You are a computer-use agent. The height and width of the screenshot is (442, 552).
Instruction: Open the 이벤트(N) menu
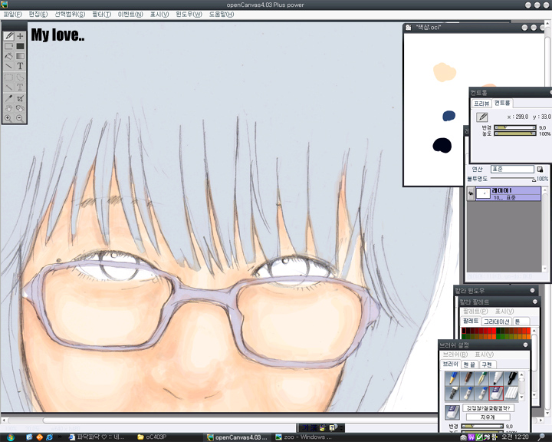(x=130, y=14)
